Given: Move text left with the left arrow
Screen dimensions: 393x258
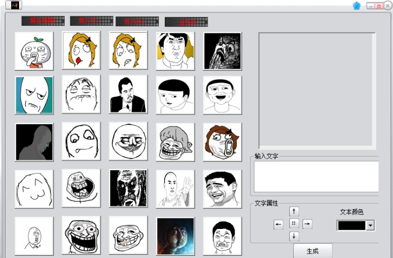Looking at the screenshot, I should click(x=278, y=224).
